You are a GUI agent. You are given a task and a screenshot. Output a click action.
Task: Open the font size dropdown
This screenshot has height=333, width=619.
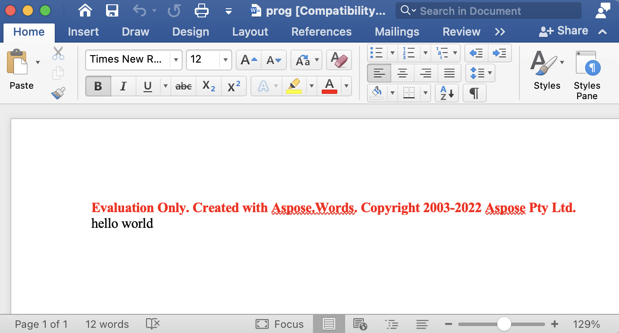click(x=225, y=60)
